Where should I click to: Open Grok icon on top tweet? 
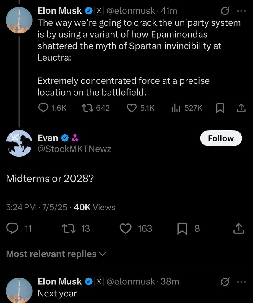[x=225, y=11]
